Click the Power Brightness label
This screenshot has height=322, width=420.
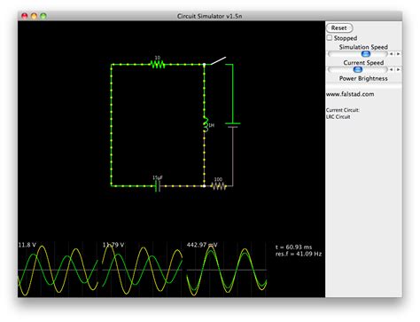click(x=363, y=78)
